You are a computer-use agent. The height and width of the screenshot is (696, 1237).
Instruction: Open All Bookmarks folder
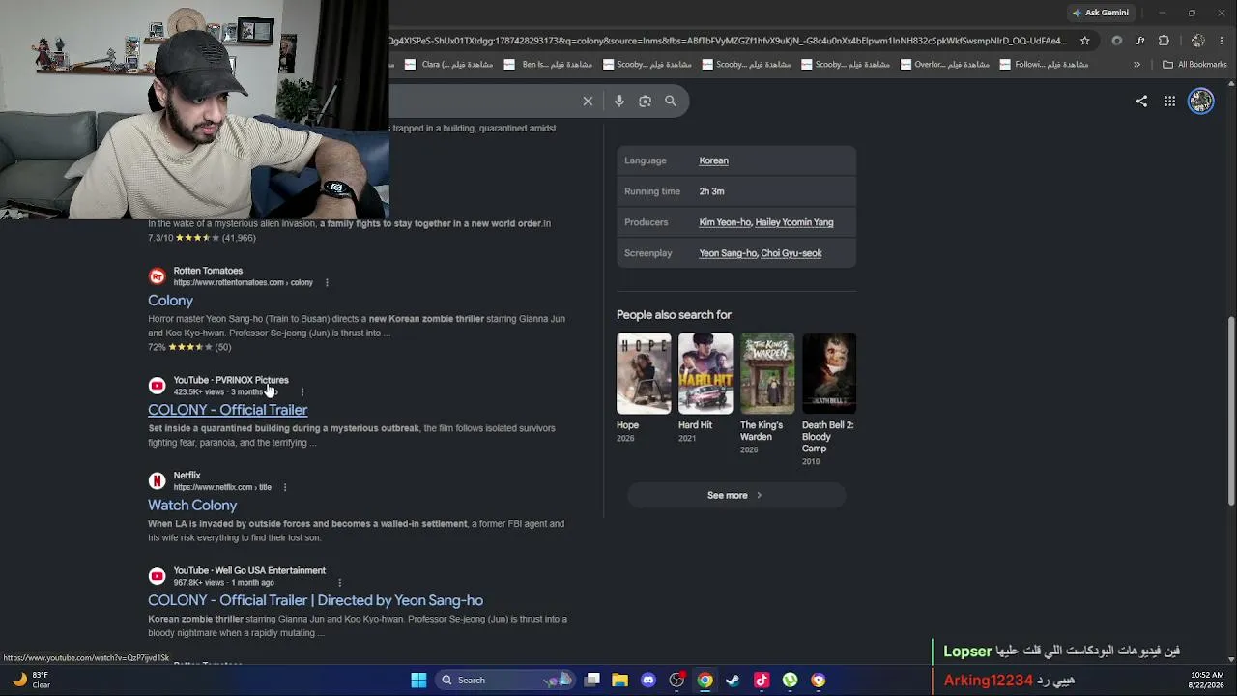(x=1195, y=65)
